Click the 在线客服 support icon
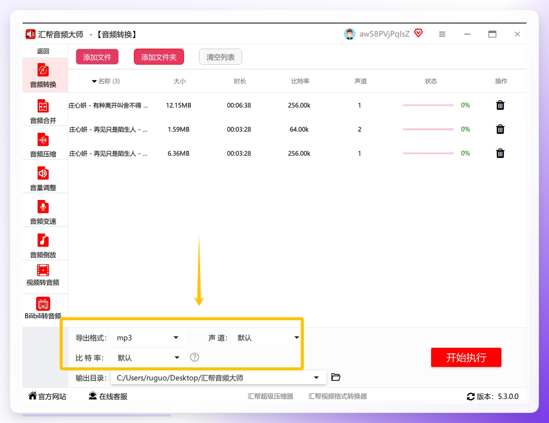Screen dimensions: 549x423 point(92,396)
